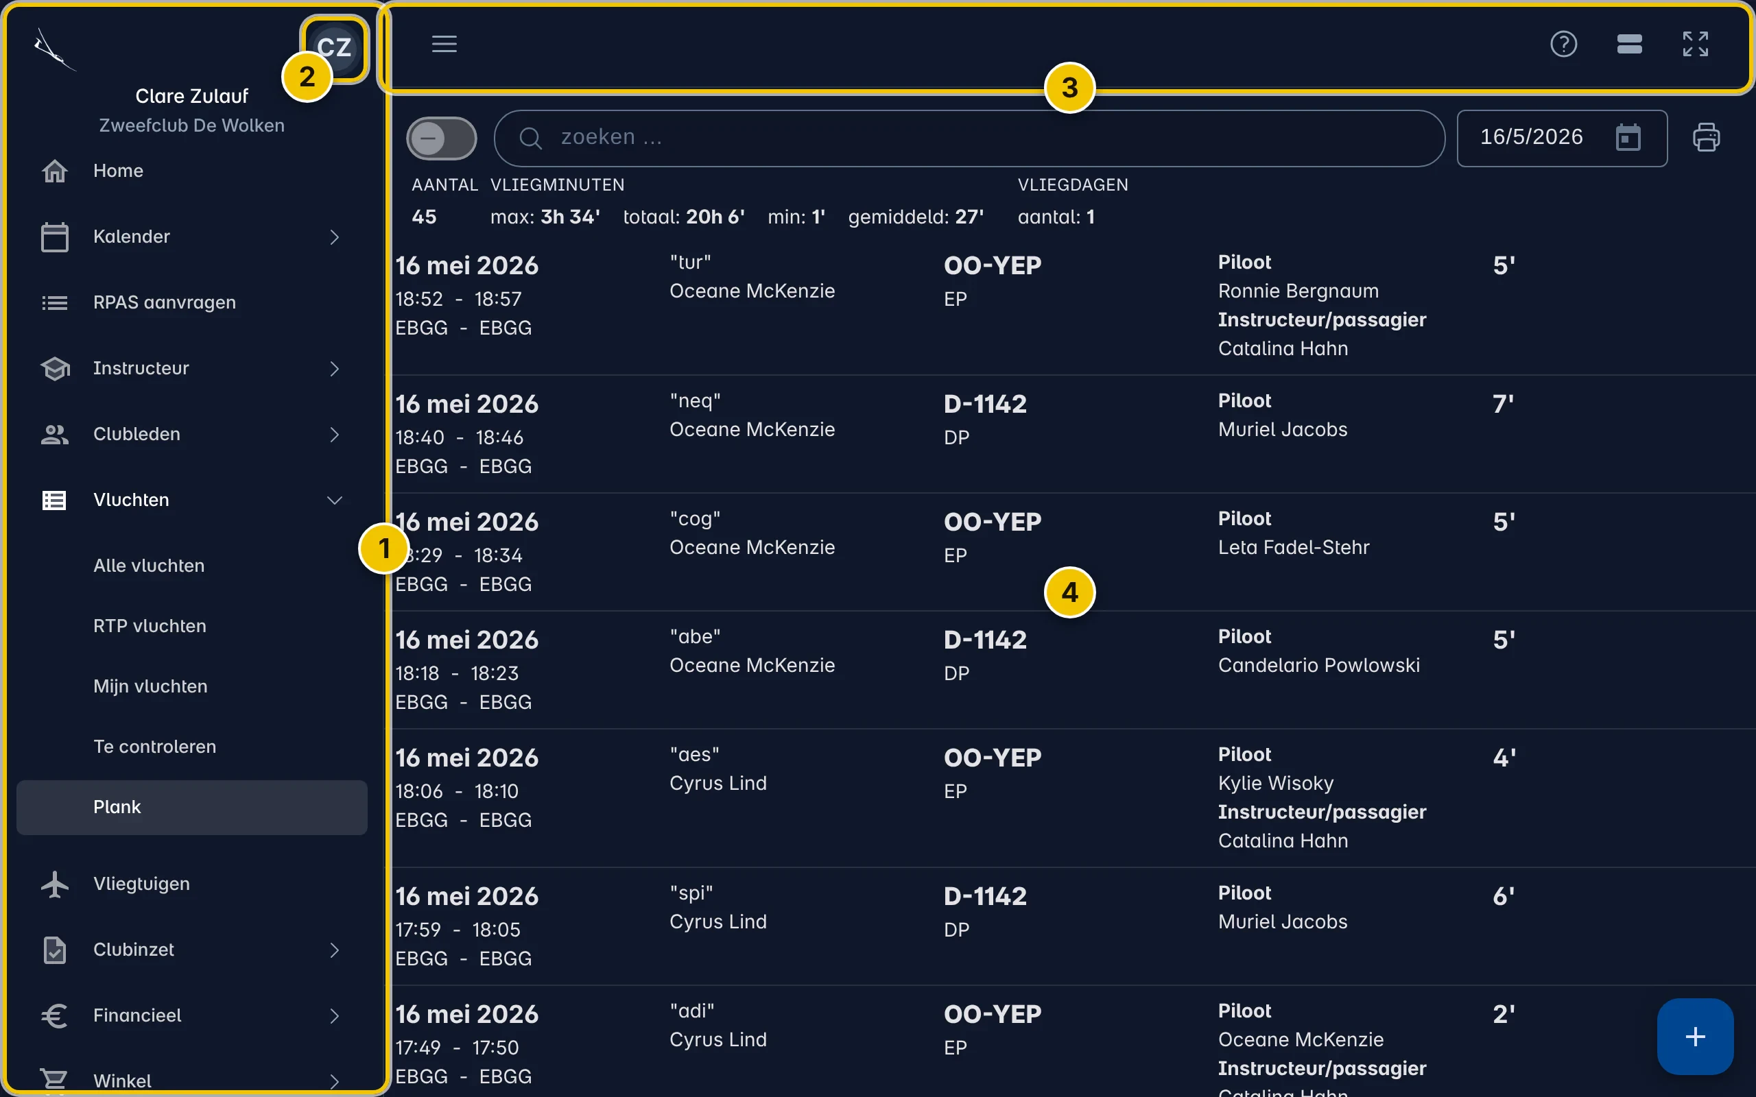The width and height of the screenshot is (1756, 1097).
Task: Click the CZ user avatar
Action: coord(335,48)
